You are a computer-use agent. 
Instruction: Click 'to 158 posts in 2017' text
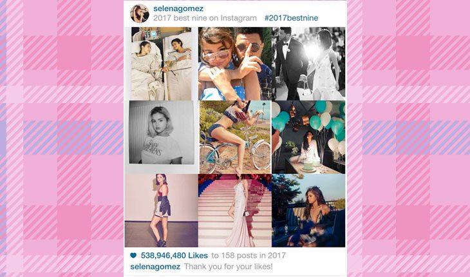click(x=249, y=255)
